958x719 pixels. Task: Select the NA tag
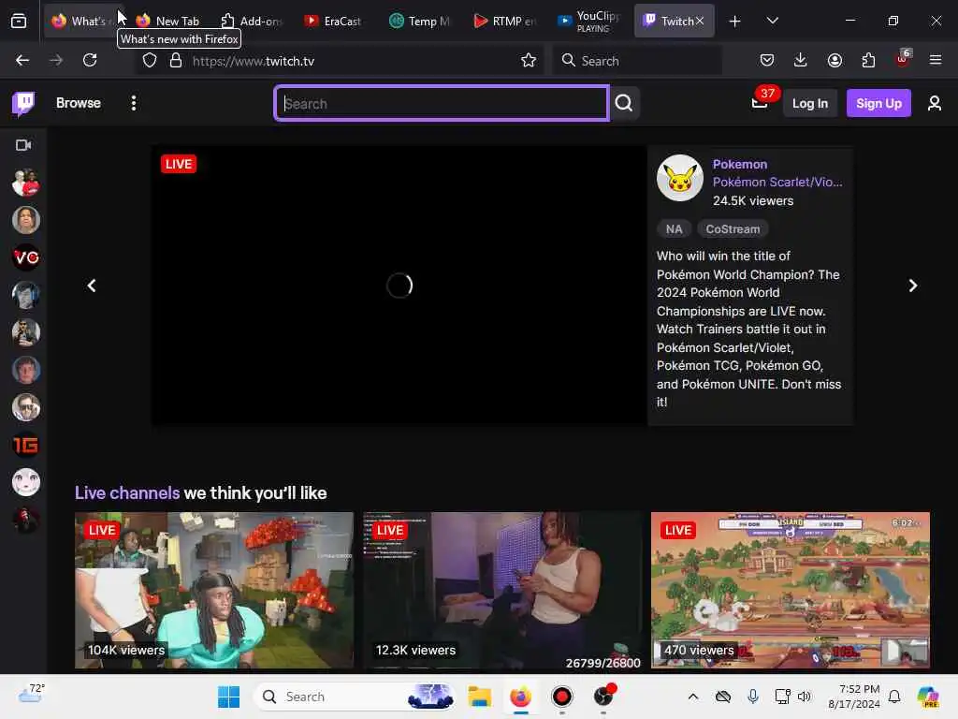click(x=674, y=229)
